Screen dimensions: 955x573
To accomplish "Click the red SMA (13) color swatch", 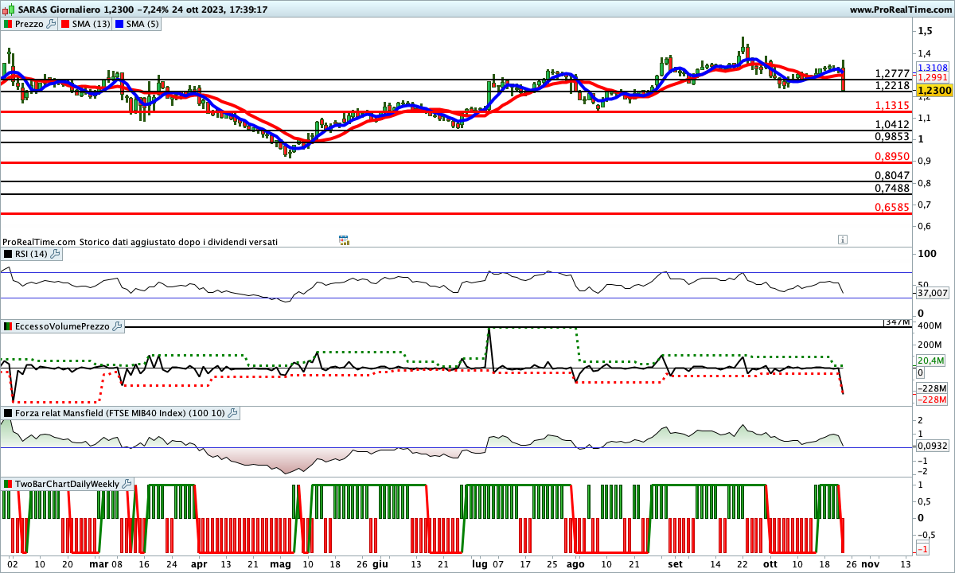I will click(x=65, y=25).
